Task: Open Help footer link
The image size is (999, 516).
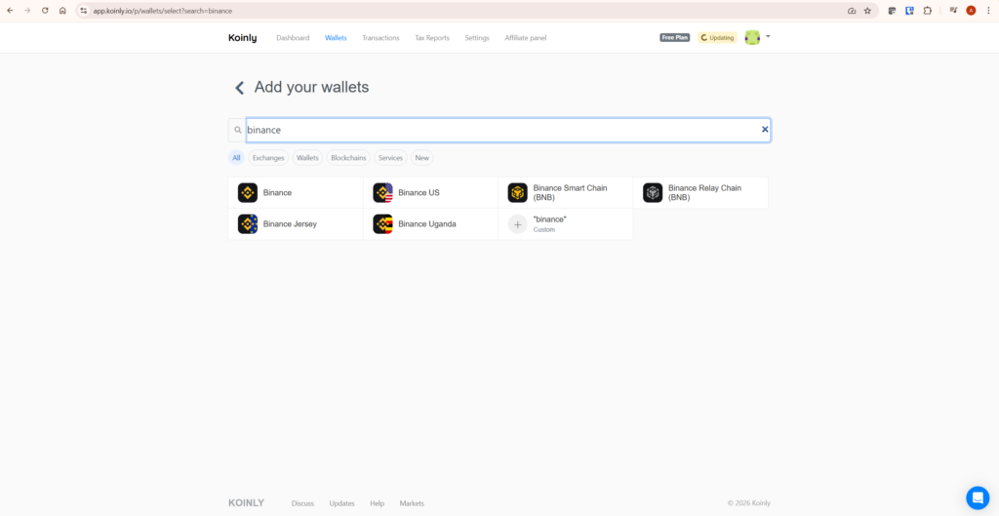Action: (x=378, y=503)
